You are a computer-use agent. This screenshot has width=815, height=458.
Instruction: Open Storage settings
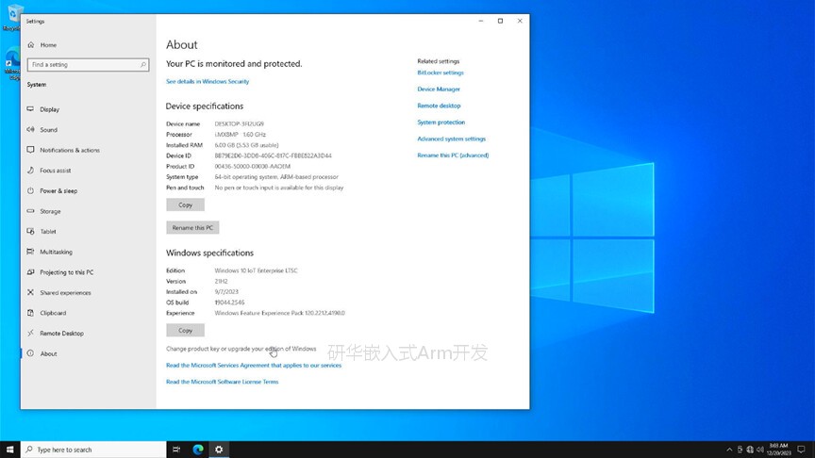(x=50, y=211)
